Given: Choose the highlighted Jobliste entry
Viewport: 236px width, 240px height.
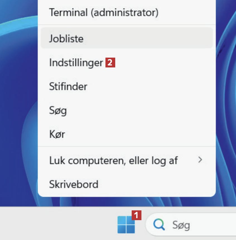Looking at the screenshot, I should click(x=127, y=38).
